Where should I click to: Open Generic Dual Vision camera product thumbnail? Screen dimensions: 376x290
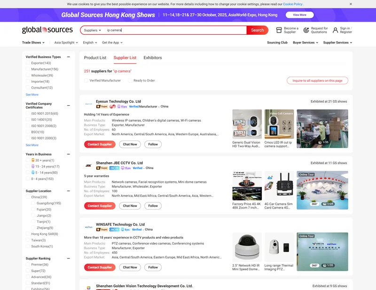point(247,124)
